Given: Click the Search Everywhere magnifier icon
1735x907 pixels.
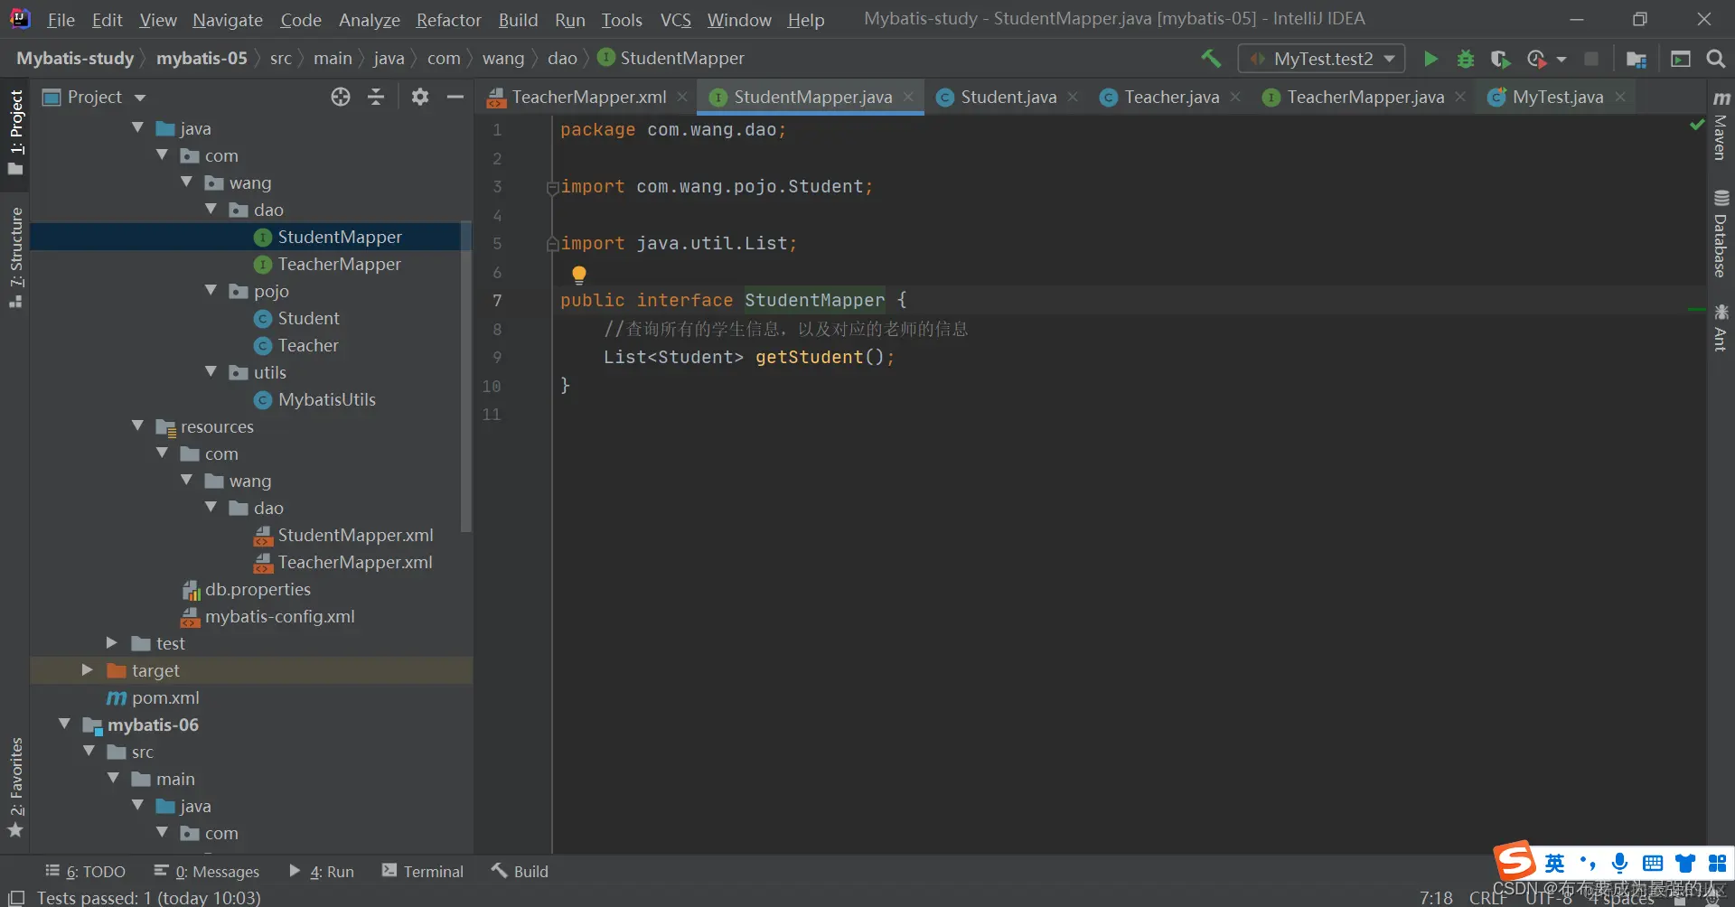Looking at the screenshot, I should pos(1715,59).
